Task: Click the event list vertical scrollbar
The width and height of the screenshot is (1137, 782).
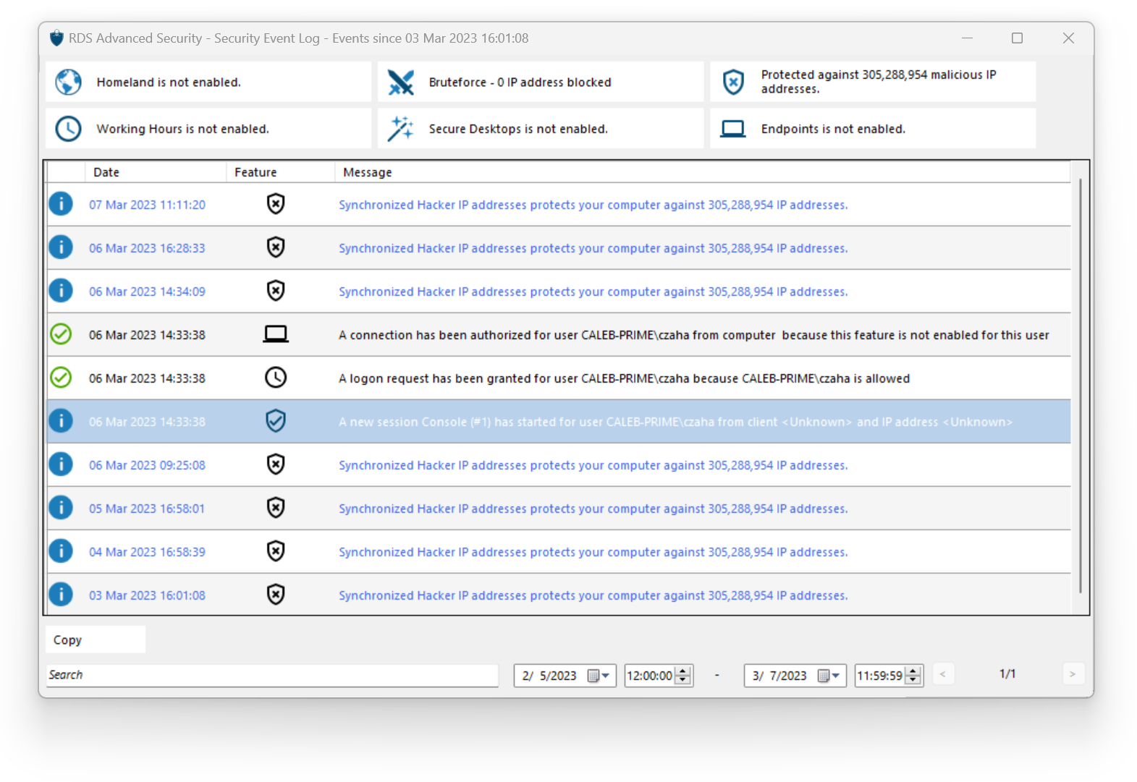Action: [1080, 387]
